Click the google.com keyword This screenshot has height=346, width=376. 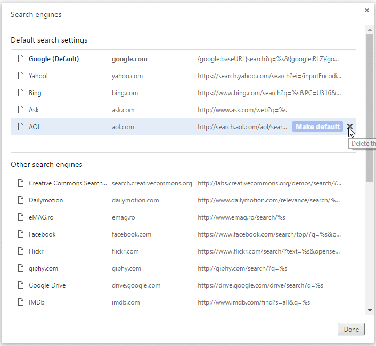[129, 59]
